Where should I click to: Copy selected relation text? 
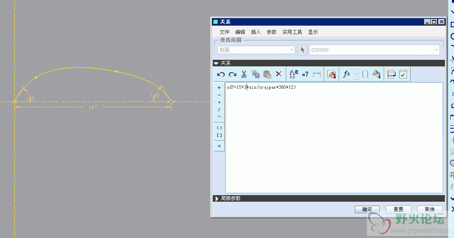[256, 75]
